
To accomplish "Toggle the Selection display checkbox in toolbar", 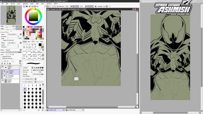I will [58, 6].
